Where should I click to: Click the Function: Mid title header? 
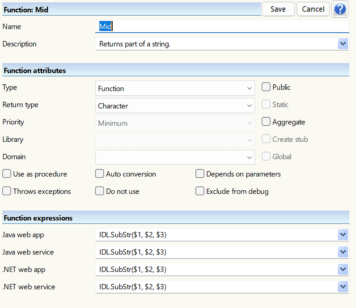(x=132, y=9)
